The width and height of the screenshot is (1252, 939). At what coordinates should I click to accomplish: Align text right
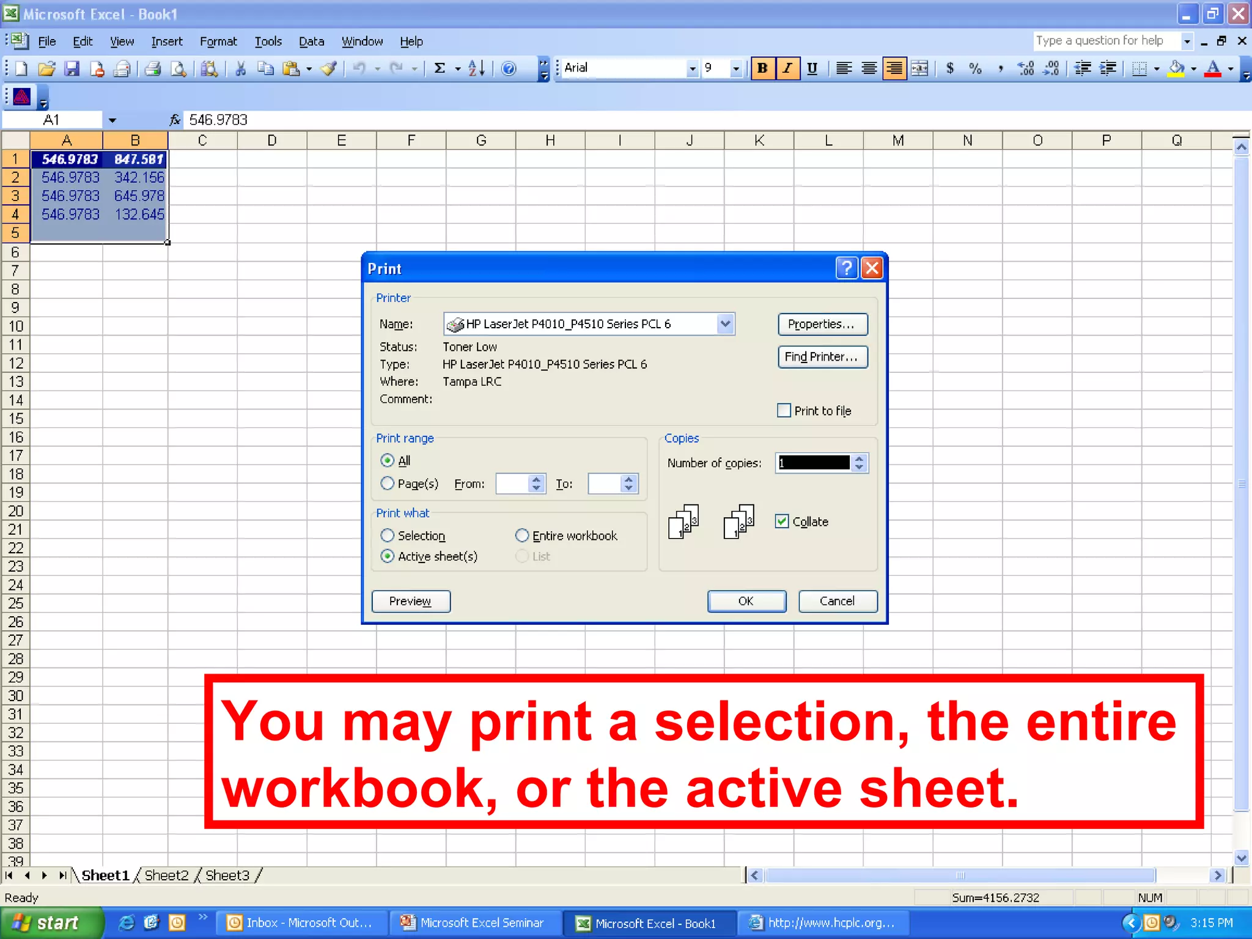tap(894, 68)
